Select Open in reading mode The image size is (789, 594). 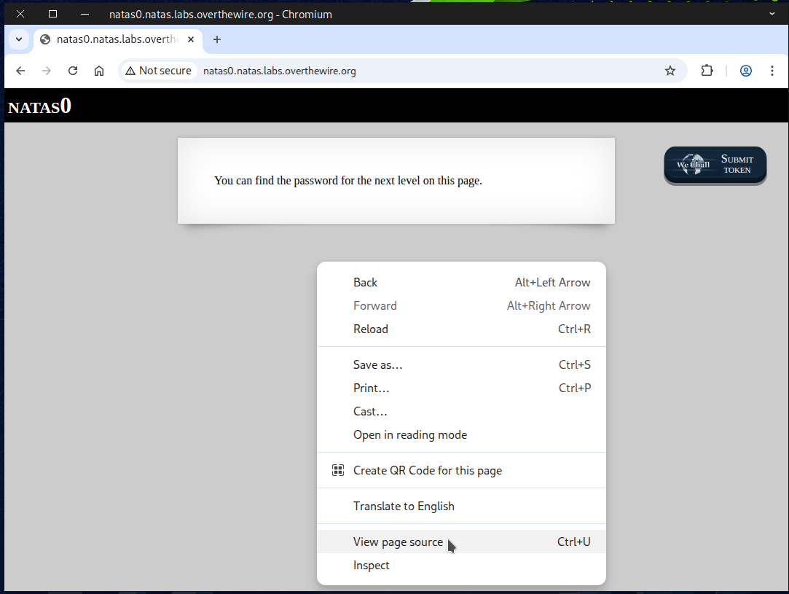coord(409,434)
